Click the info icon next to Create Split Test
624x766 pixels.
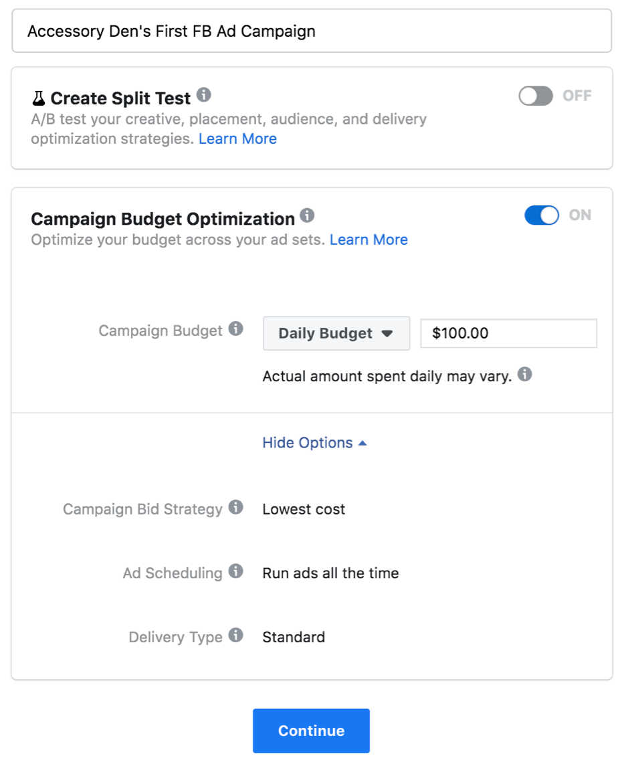(204, 95)
